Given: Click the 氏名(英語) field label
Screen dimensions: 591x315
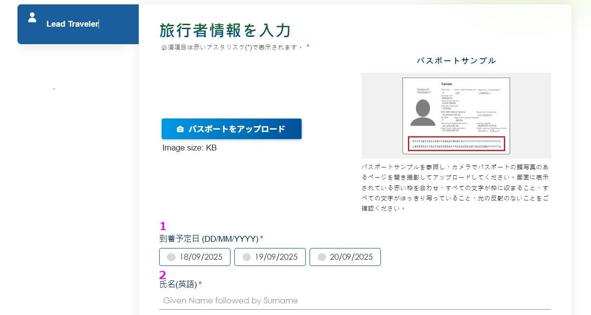Looking at the screenshot, I should 178,284.
